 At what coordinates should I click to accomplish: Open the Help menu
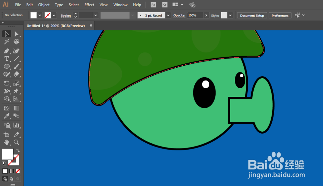tap(137, 5)
